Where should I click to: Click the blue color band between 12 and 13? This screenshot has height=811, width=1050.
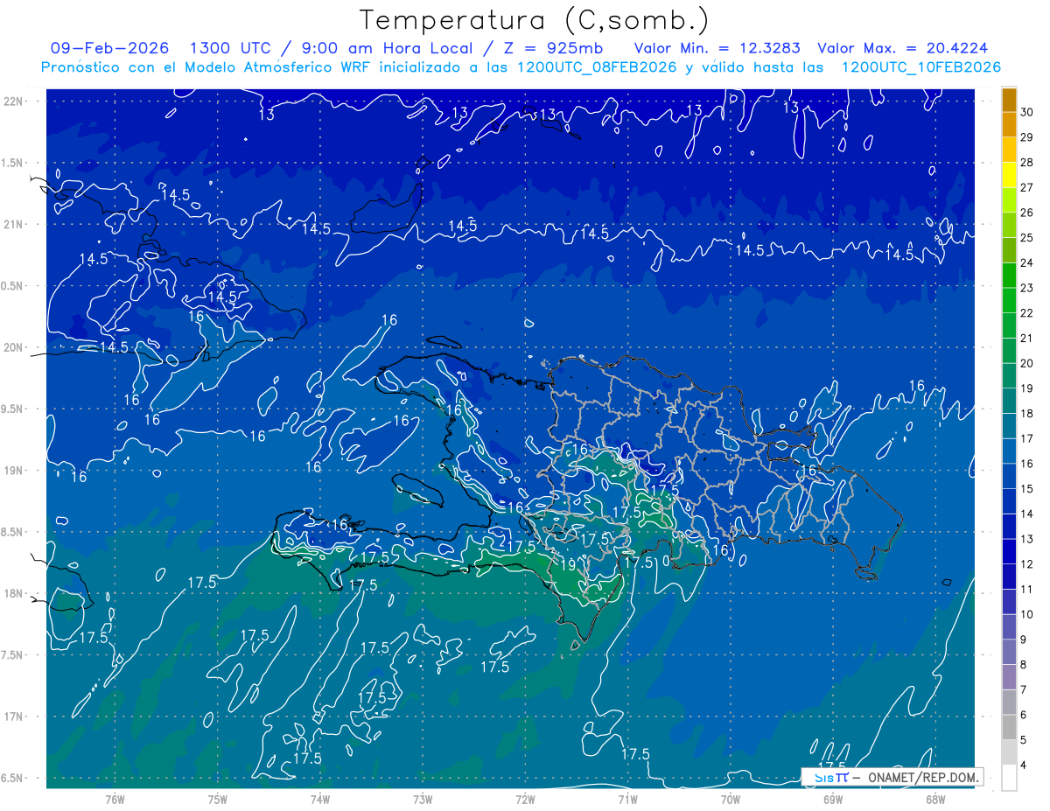[1009, 551]
